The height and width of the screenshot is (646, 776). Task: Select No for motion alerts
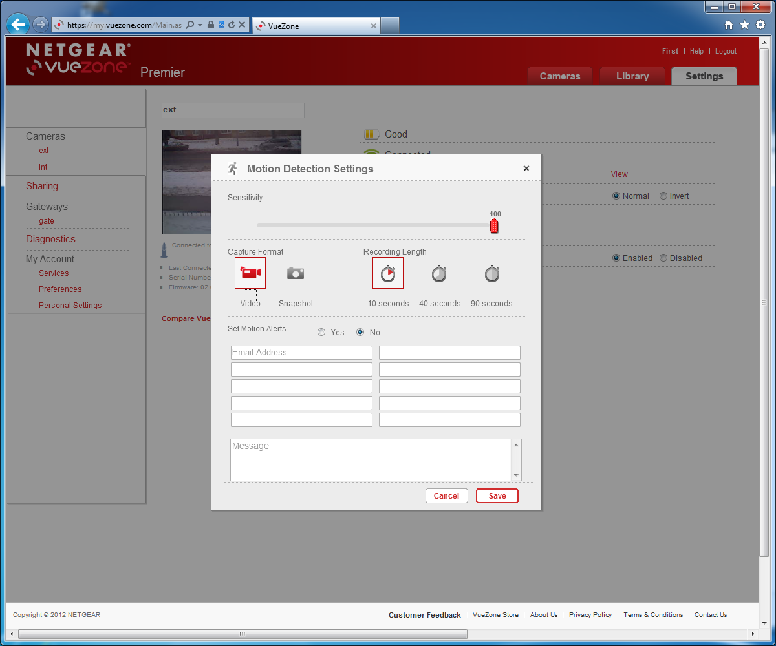click(x=360, y=333)
